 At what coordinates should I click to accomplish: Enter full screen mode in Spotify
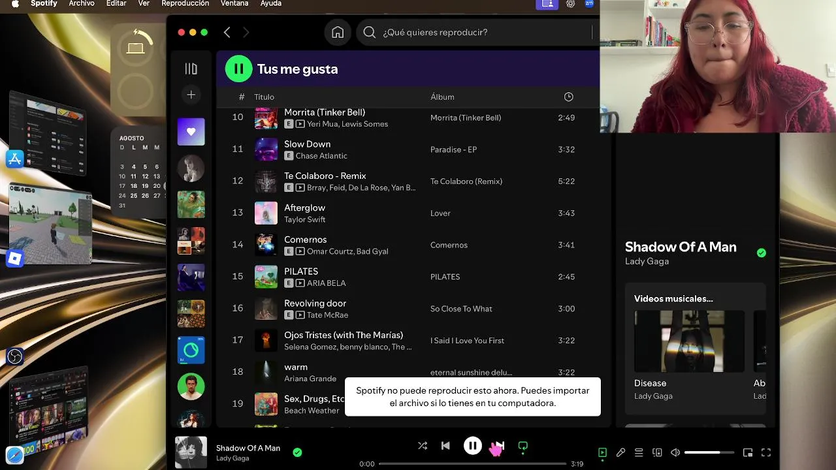pyautogui.click(x=766, y=452)
